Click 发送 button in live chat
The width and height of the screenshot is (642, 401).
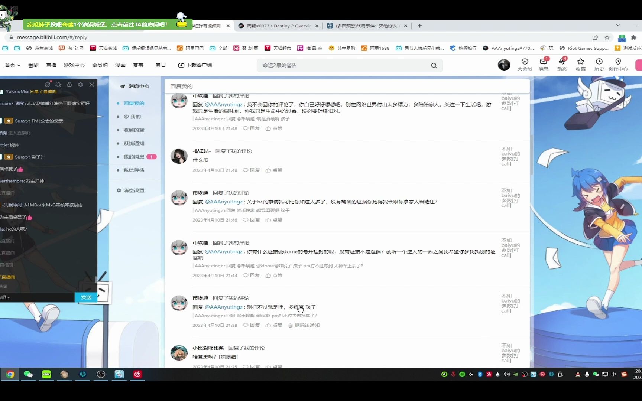[x=86, y=297]
